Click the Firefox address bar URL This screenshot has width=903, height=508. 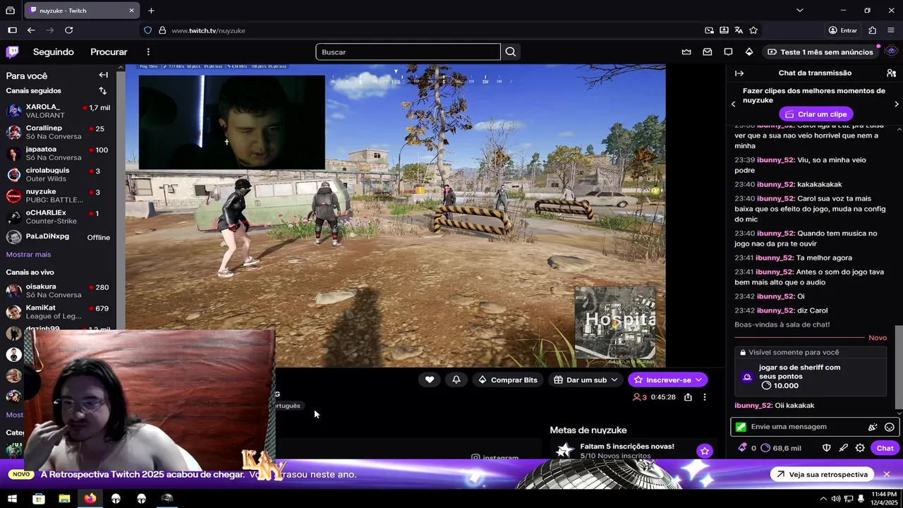(208, 30)
